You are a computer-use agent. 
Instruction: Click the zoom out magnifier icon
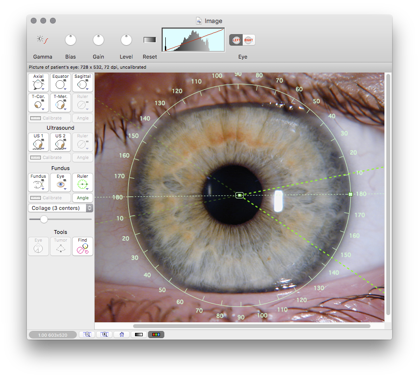[x=87, y=334]
